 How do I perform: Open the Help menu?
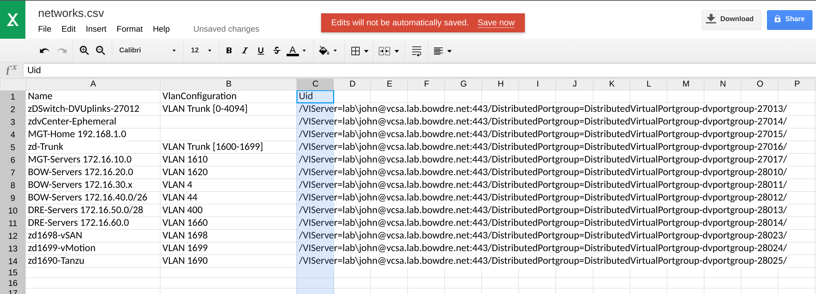click(x=161, y=29)
